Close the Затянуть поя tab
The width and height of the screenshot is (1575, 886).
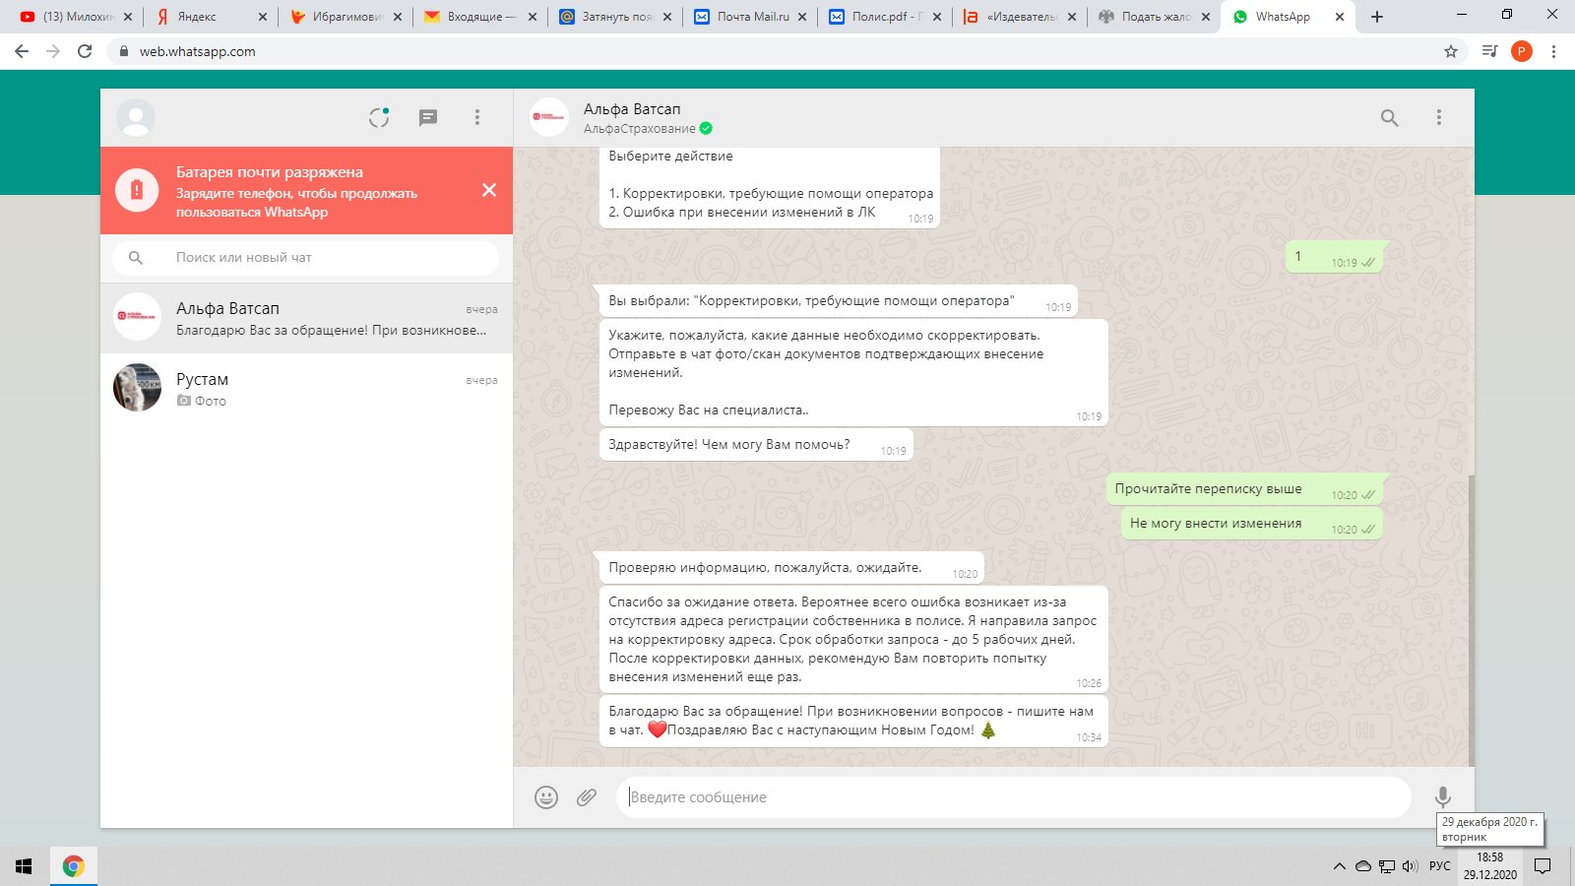click(667, 17)
